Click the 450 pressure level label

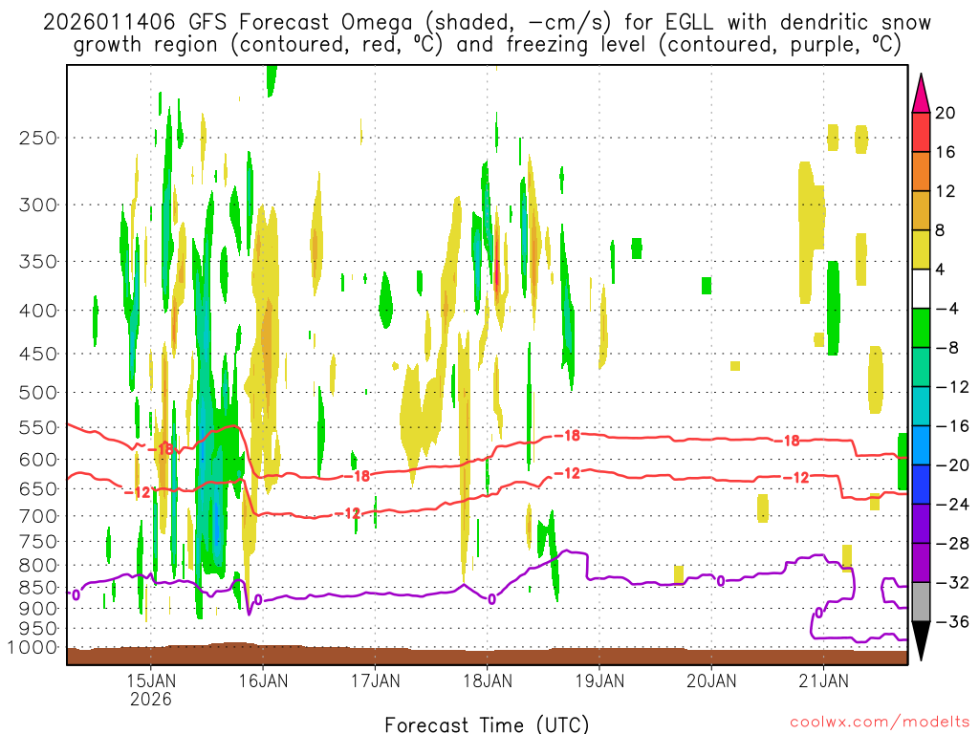(38, 354)
